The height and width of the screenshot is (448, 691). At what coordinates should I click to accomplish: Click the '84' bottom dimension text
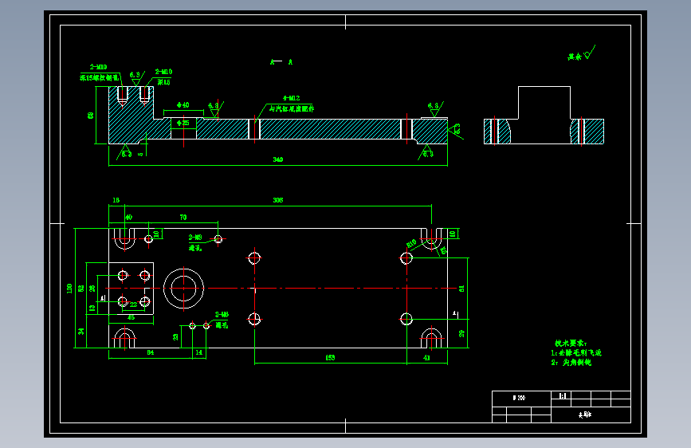(151, 352)
